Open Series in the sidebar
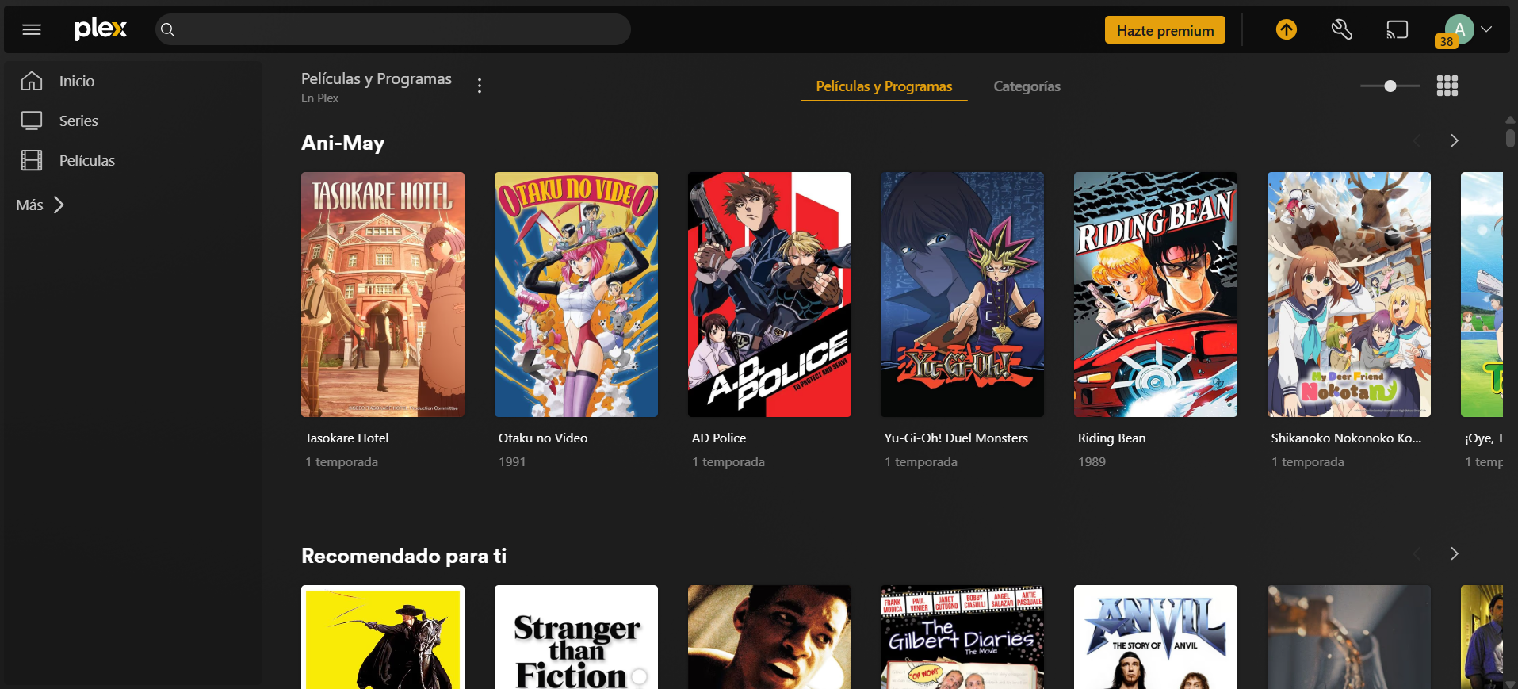Viewport: 1518px width, 689px height. click(x=78, y=121)
